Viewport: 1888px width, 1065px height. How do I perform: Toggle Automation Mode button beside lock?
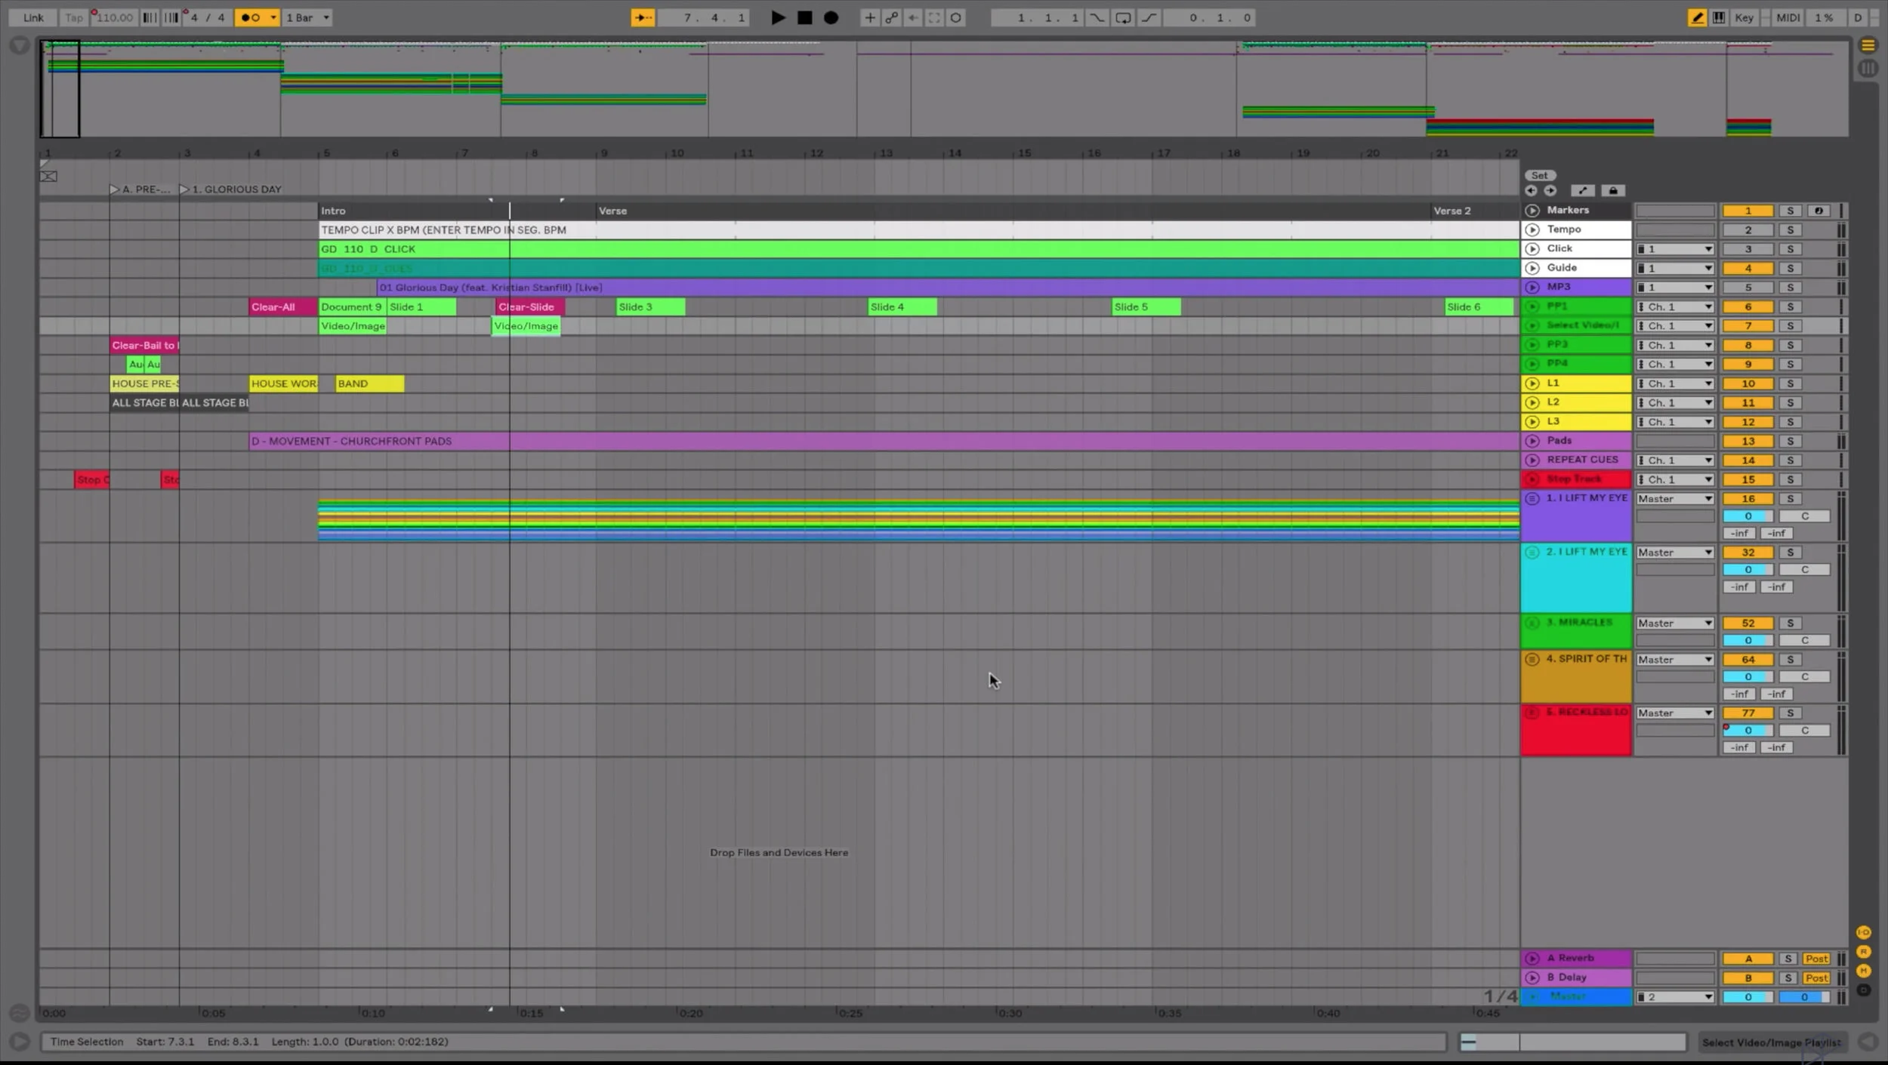(1583, 191)
